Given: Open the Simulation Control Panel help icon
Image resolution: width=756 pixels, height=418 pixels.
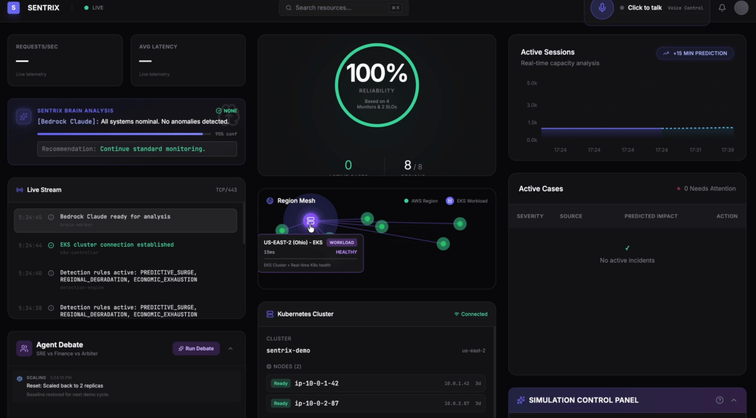Looking at the screenshot, I should tap(719, 400).
